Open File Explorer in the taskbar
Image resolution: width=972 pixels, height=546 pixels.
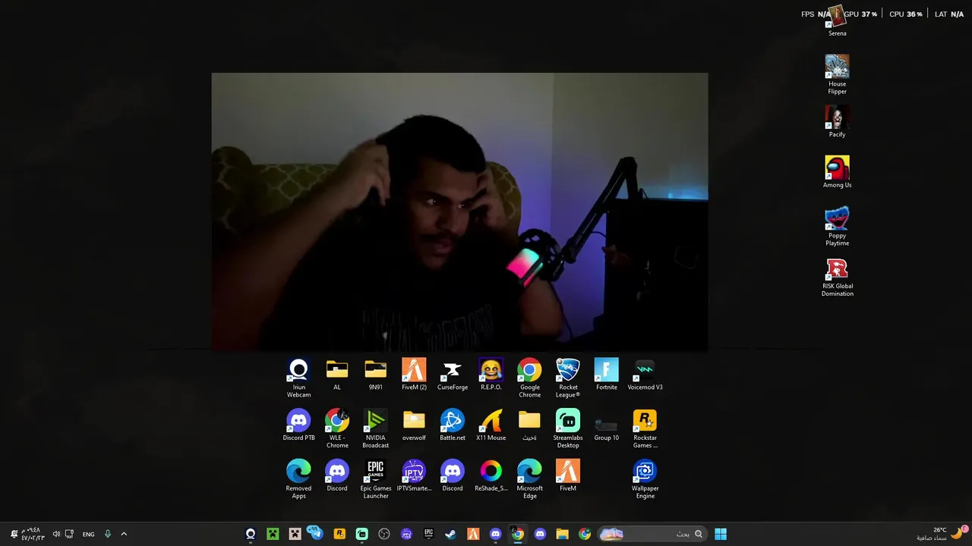tap(562, 534)
